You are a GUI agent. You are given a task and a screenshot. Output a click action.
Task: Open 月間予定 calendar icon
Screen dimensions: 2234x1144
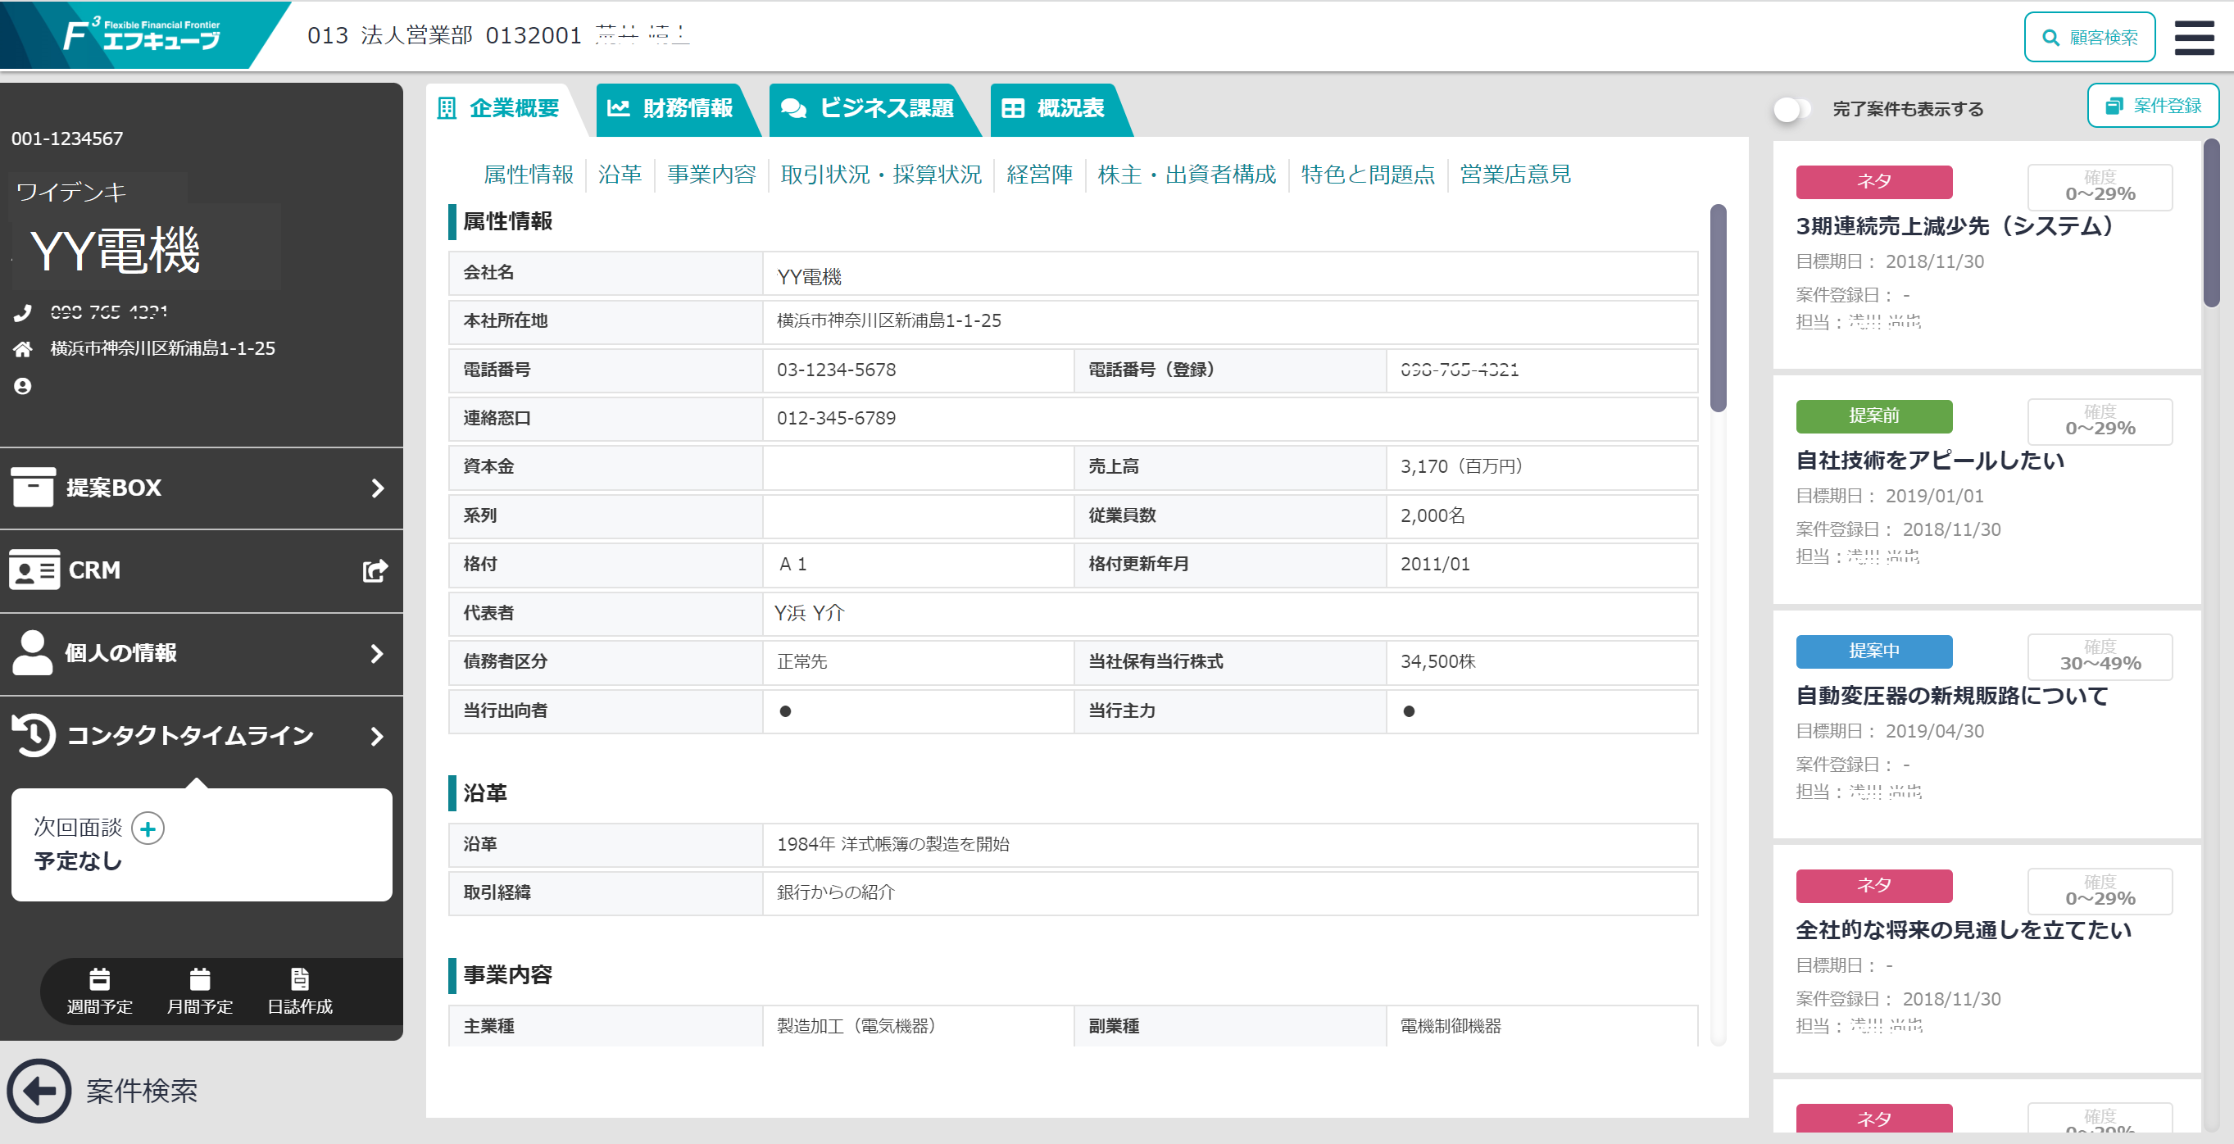pos(199,979)
